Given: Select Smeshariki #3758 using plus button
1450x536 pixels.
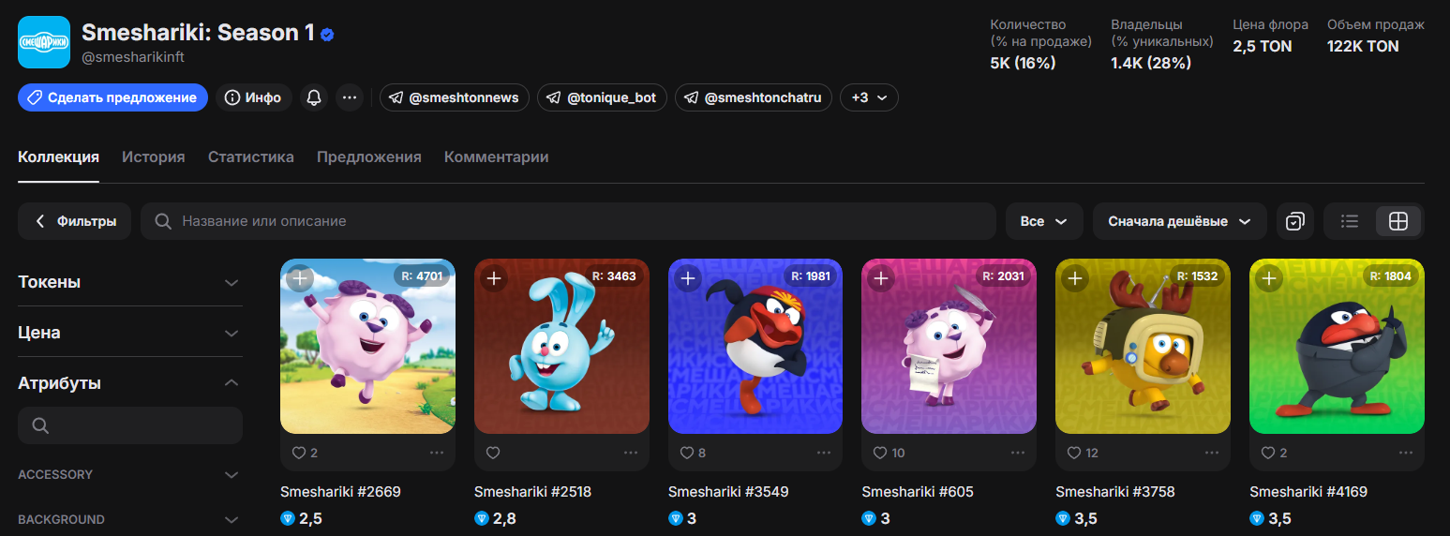Looking at the screenshot, I should click(1074, 278).
